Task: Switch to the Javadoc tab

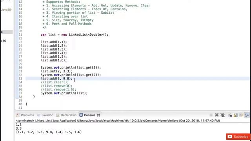Action: (45, 115)
